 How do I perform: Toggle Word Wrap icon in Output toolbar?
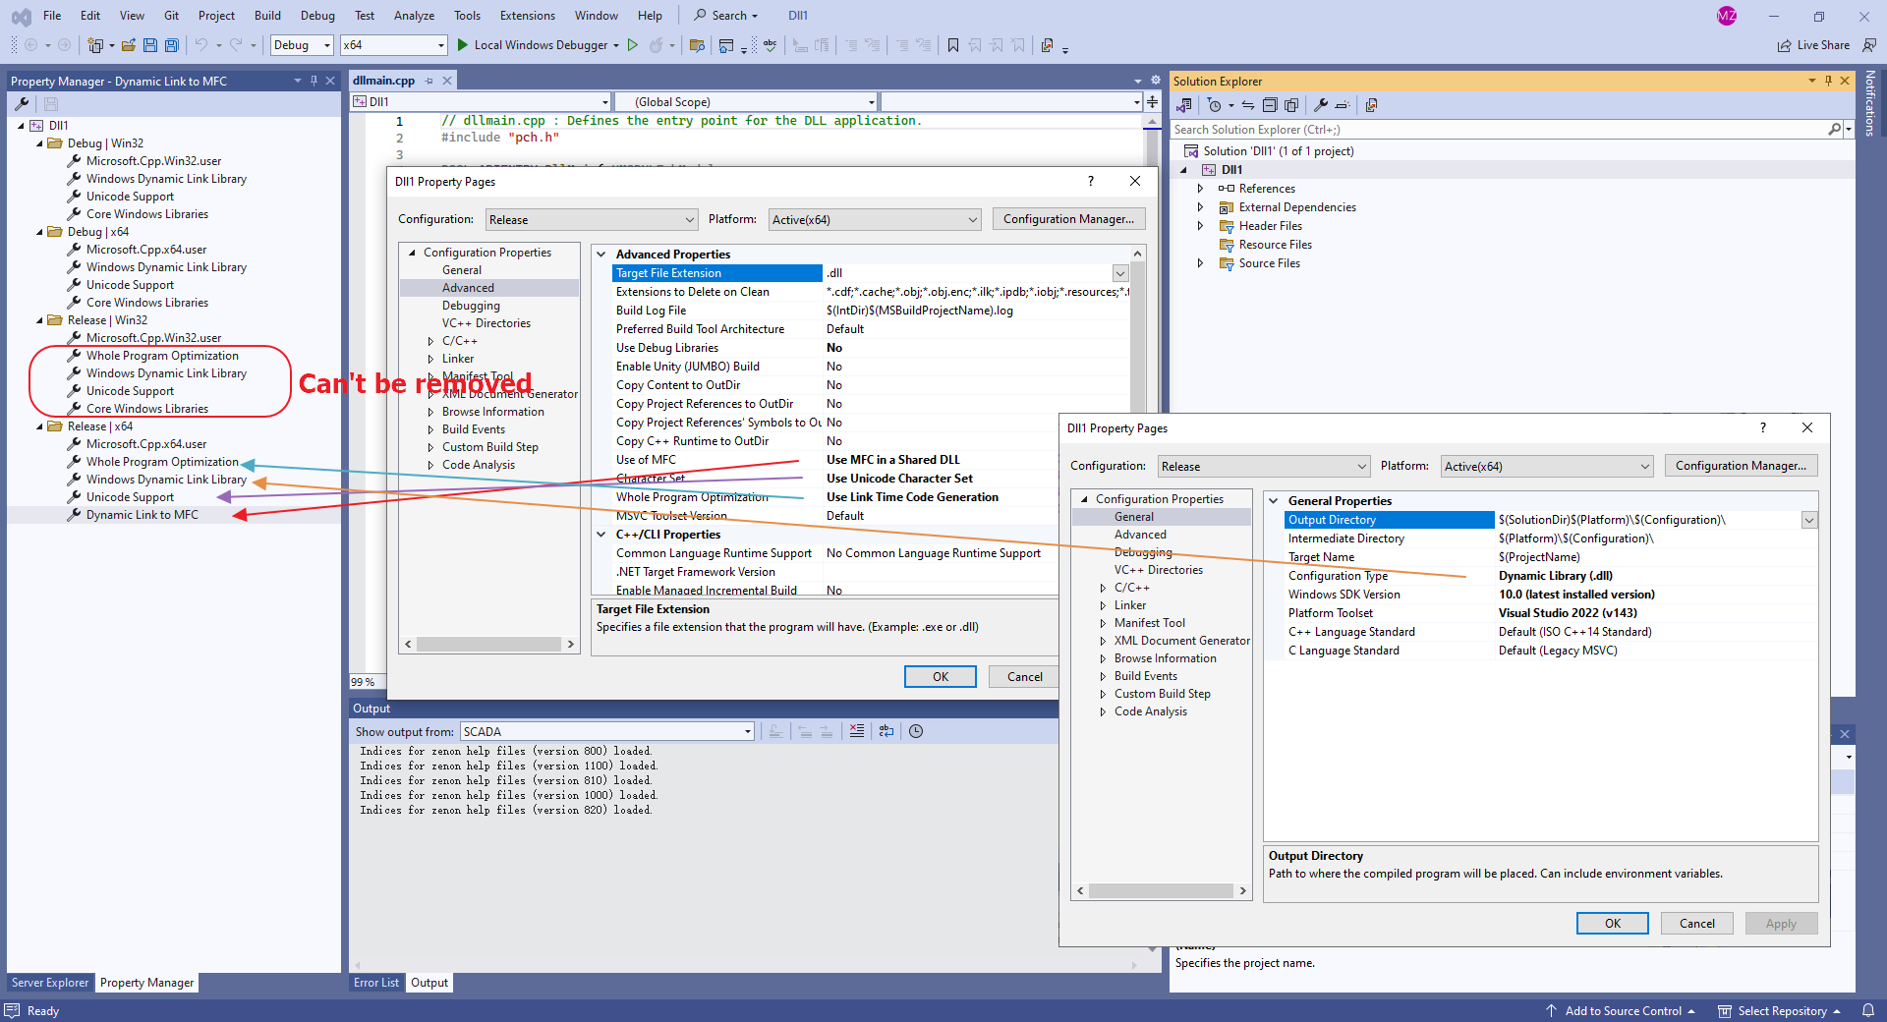(886, 731)
